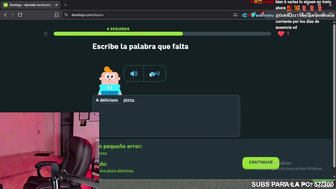
Task: Click the araforyou chat username
Action: coord(265,15)
